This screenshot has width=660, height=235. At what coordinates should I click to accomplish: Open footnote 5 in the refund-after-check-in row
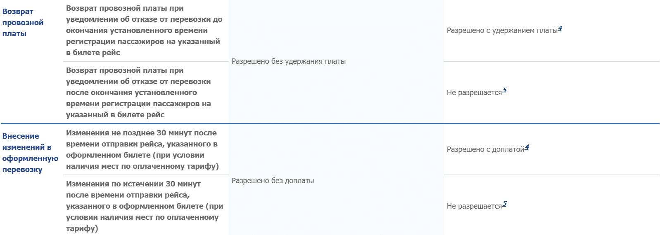tap(505, 91)
